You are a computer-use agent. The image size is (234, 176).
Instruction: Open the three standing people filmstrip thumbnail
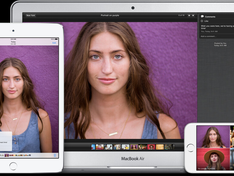coord(117,147)
